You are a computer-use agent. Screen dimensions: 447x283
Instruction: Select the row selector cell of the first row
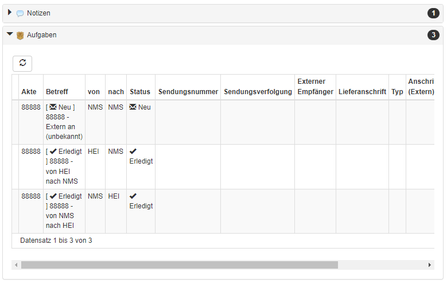[15, 122]
